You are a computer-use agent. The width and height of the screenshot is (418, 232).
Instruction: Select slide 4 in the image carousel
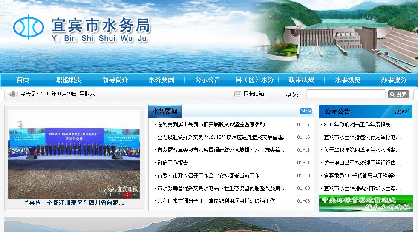135,195
